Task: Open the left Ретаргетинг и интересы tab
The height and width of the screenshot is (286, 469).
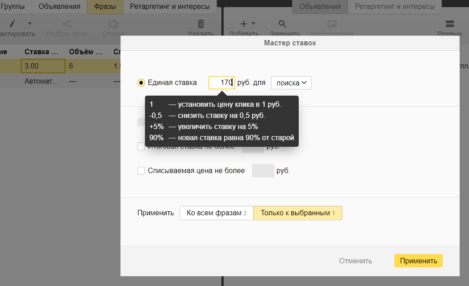Action: (x=170, y=7)
